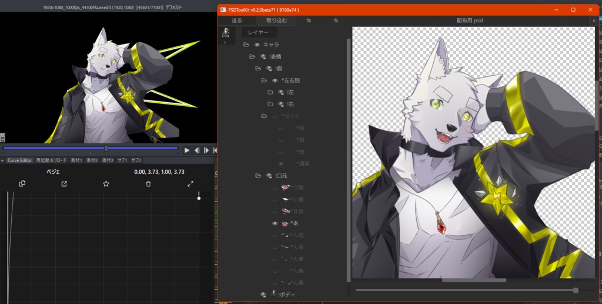Click the horizontal flip arrows icon
This screenshot has width=602, height=304.
click(x=309, y=21)
